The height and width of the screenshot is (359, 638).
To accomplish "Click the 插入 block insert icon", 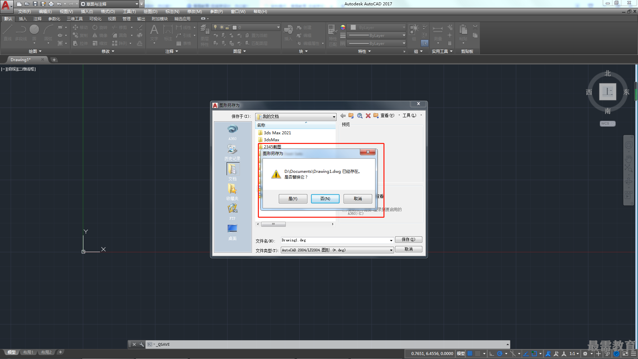I will click(x=288, y=33).
